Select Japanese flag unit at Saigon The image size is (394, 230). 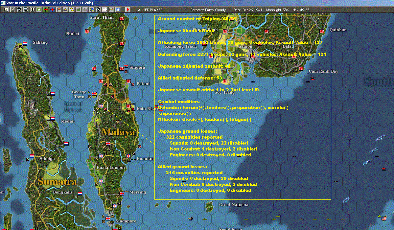point(252,56)
